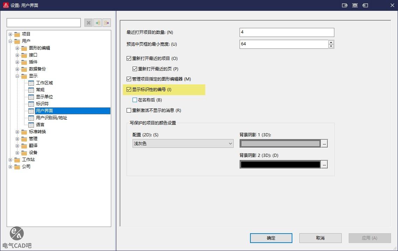Click first title bar docking icon
Image resolution: width=398 pixels, height=251 pixels.
[x=344, y=5]
